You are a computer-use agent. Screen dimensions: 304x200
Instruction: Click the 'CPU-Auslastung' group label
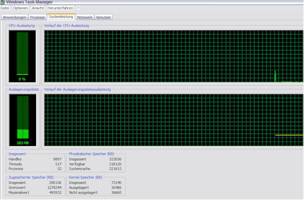pos(21,26)
